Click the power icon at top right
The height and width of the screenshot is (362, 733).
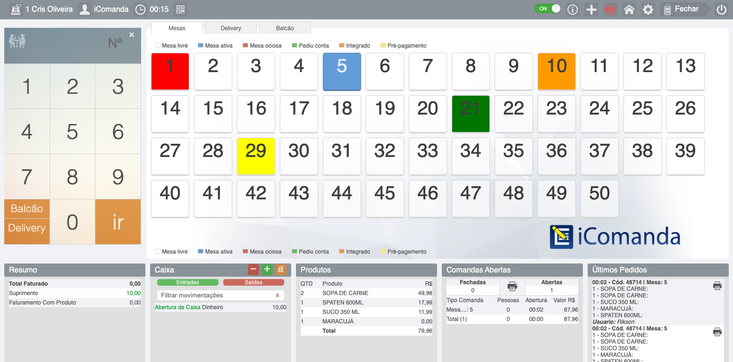pos(721,9)
